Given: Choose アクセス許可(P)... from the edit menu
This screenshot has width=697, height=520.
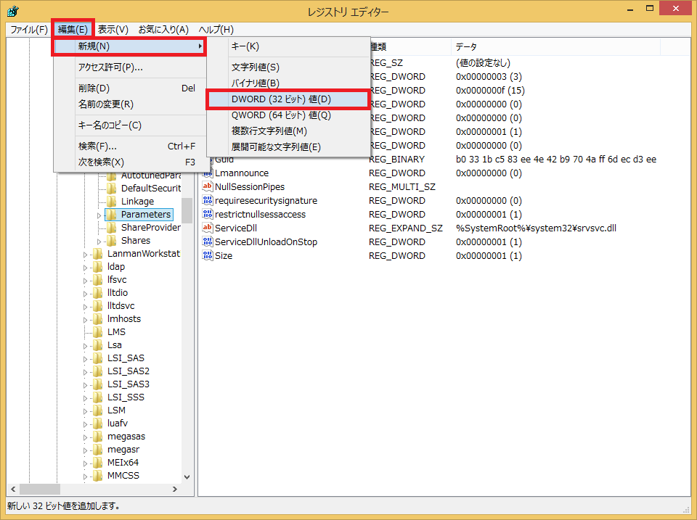Looking at the screenshot, I should point(110,67).
